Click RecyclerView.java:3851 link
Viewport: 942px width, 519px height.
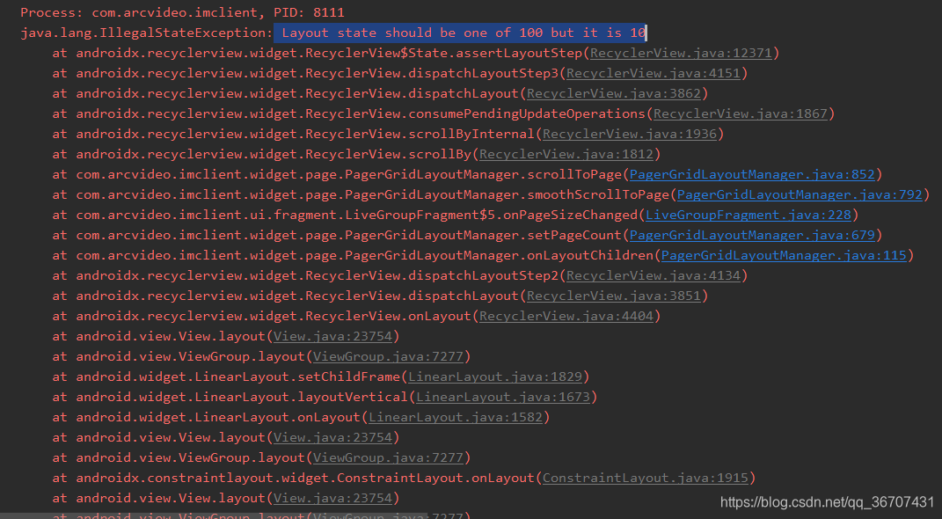tap(613, 296)
